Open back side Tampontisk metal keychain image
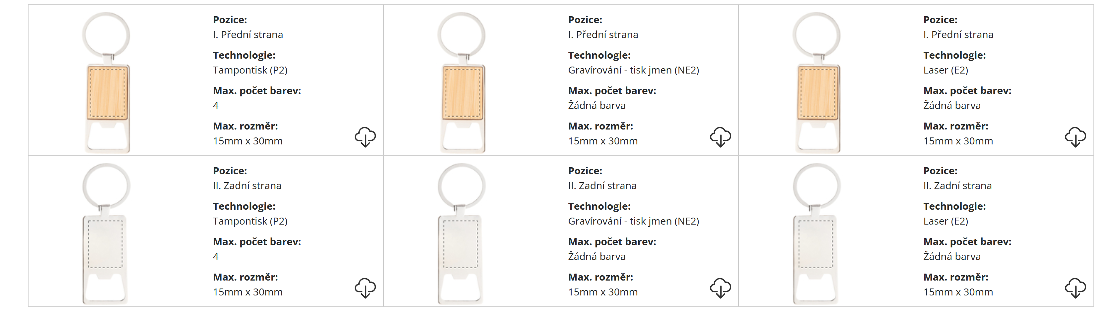Image resolution: width=1118 pixels, height=314 pixels. pos(105,234)
